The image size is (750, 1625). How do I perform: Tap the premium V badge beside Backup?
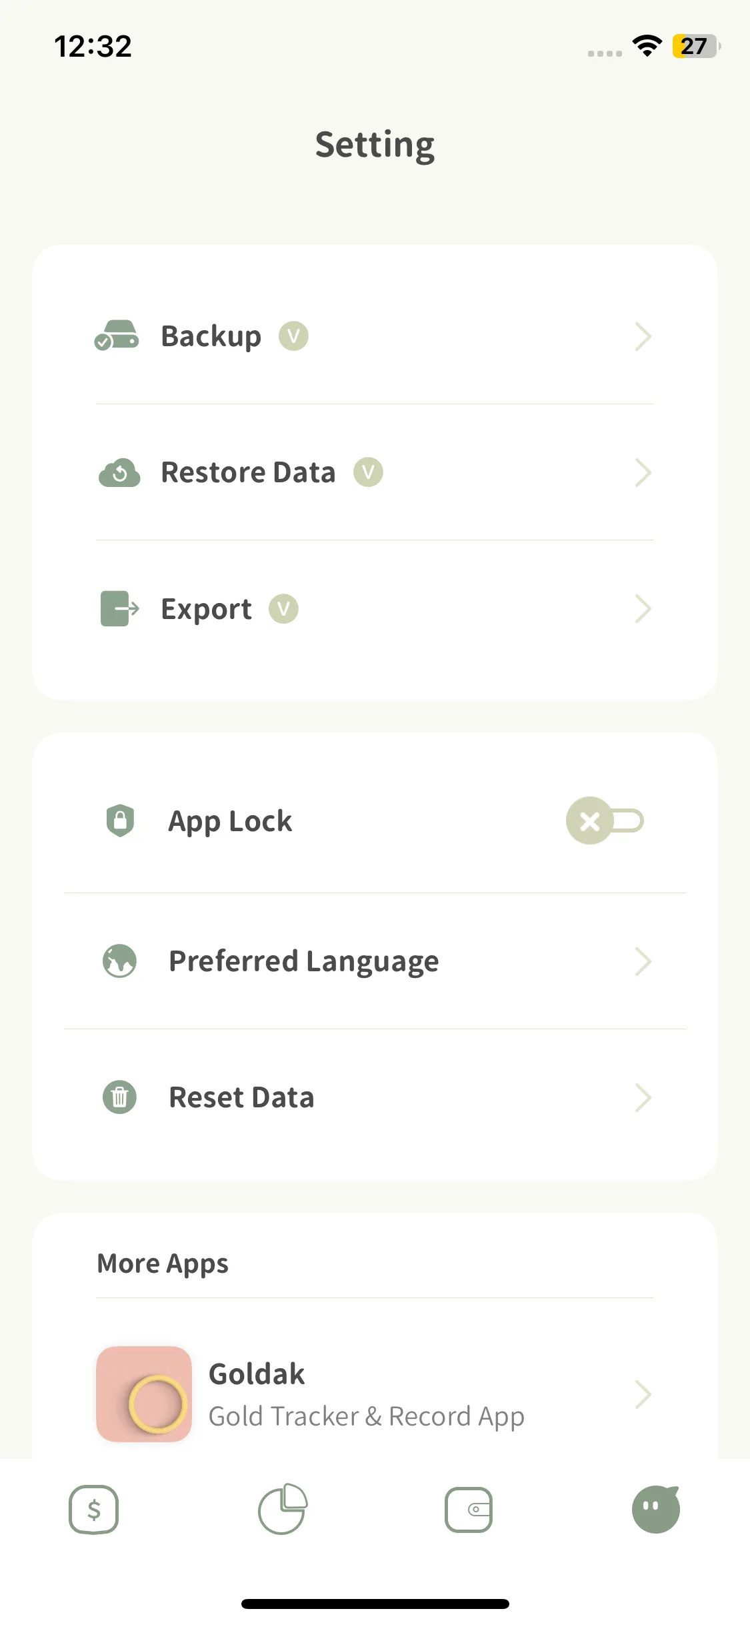(293, 336)
